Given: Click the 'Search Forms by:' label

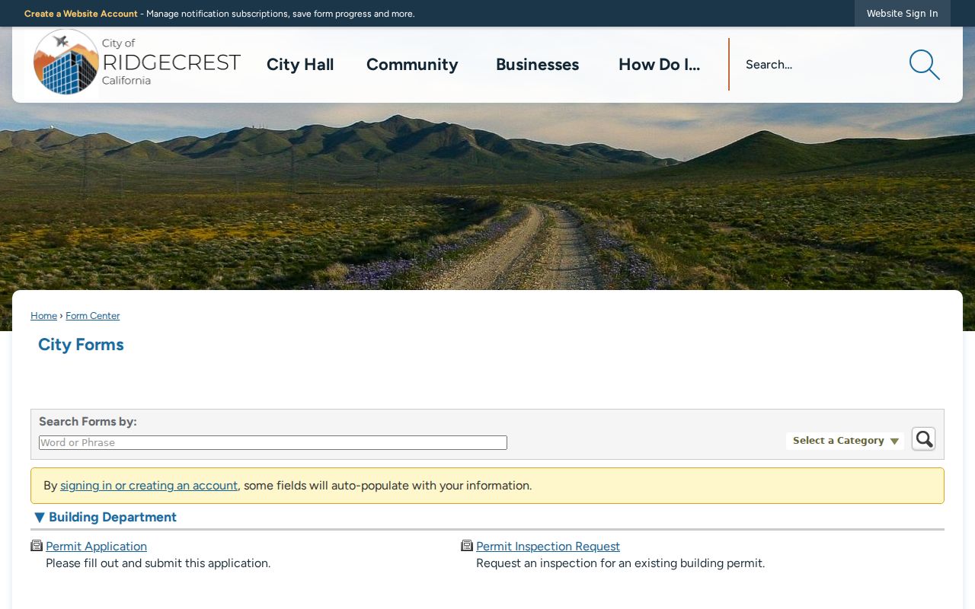Looking at the screenshot, I should (x=88, y=422).
